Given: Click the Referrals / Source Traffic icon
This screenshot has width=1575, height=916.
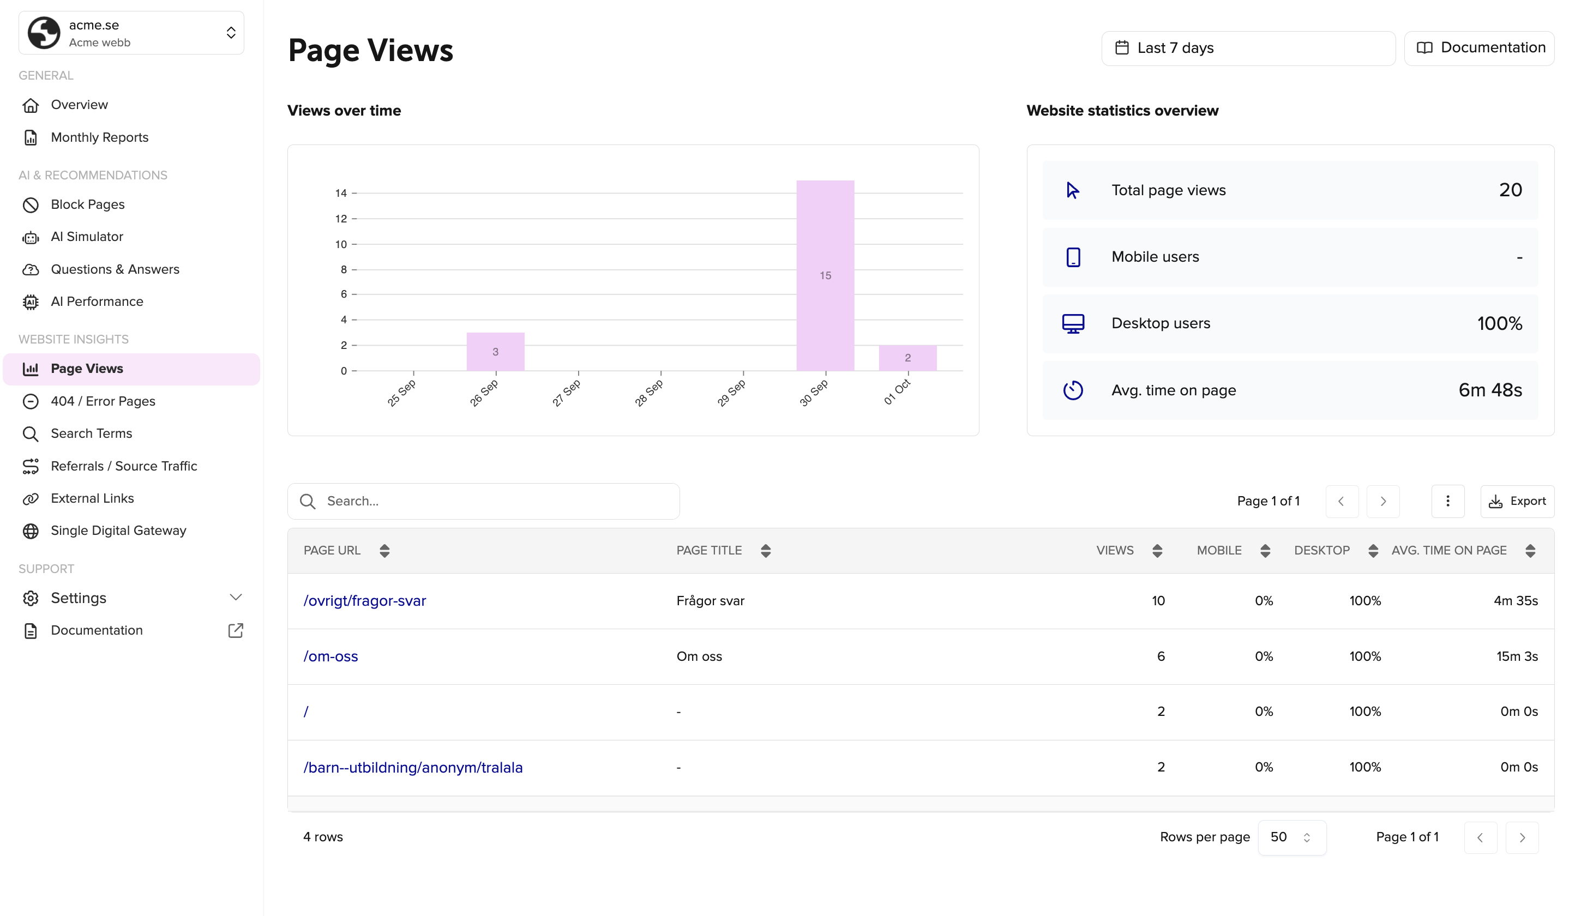Looking at the screenshot, I should (31, 466).
